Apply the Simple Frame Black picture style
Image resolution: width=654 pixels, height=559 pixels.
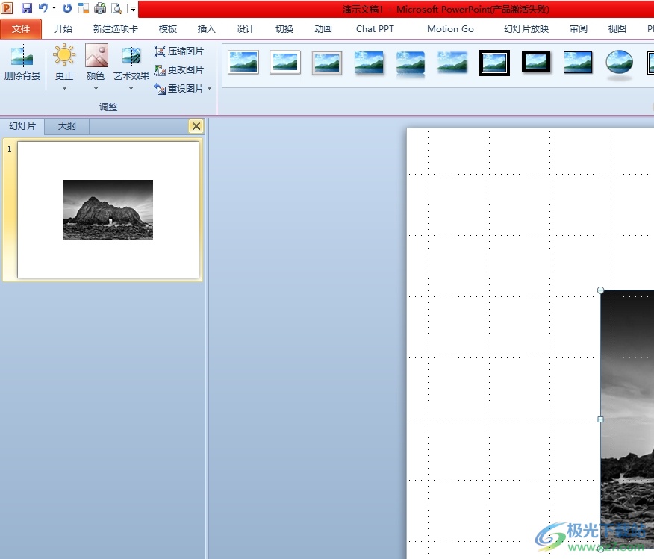pyautogui.click(x=578, y=63)
